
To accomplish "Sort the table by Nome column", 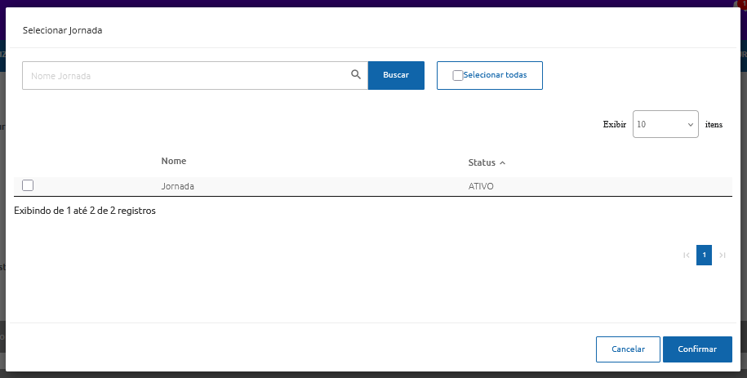I will 173,161.
